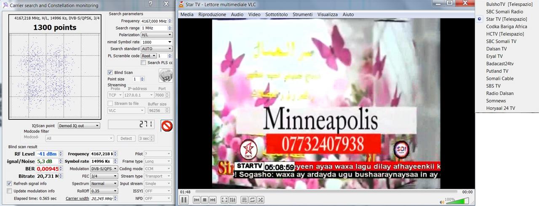This screenshot has width=539, height=206.
Task: Open the FEC 3/4 dropdown
Action: click(x=104, y=176)
